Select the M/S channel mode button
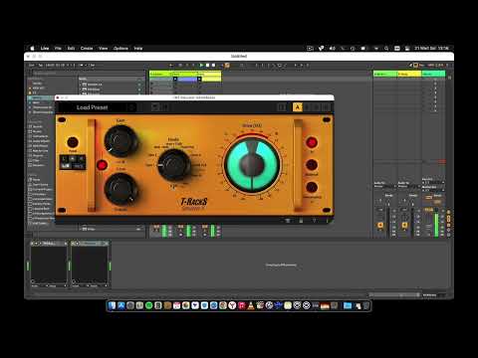Screen dimensions: 478x358 click(x=79, y=166)
